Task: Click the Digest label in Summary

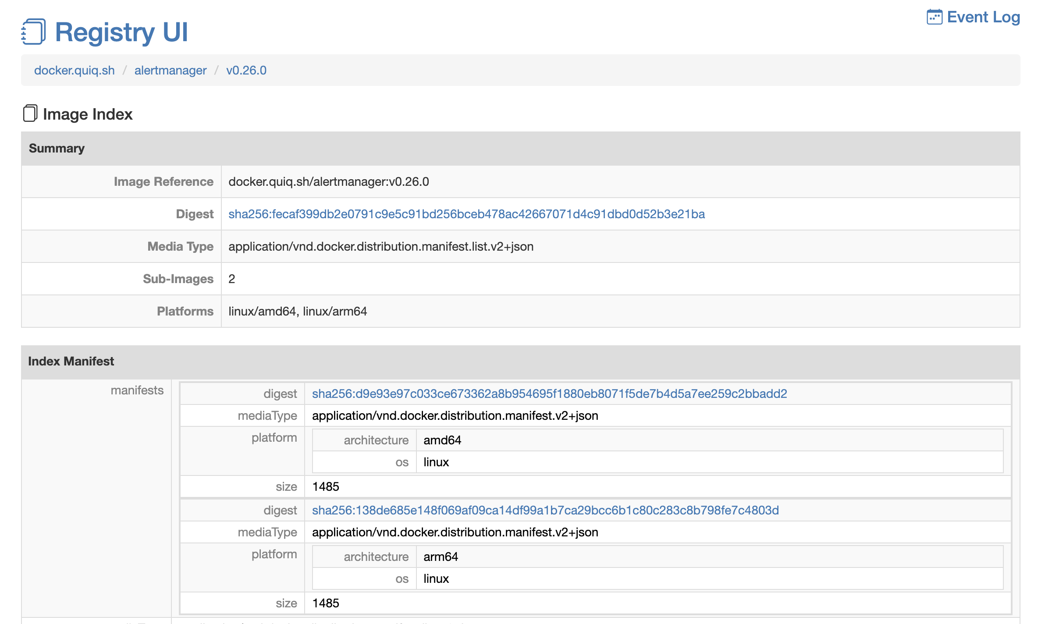Action: click(x=195, y=214)
